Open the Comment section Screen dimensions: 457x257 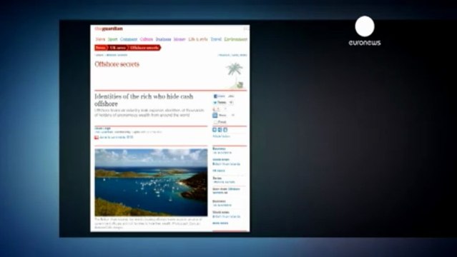point(129,39)
